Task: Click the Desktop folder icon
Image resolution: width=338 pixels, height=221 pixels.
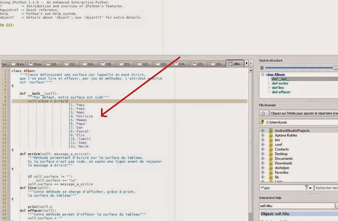Action: coord(271,154)
